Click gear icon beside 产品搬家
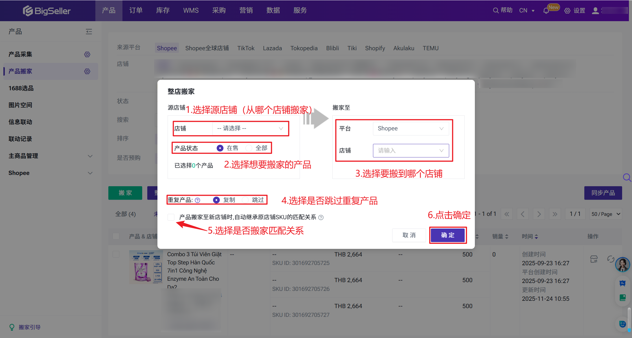 87,71
